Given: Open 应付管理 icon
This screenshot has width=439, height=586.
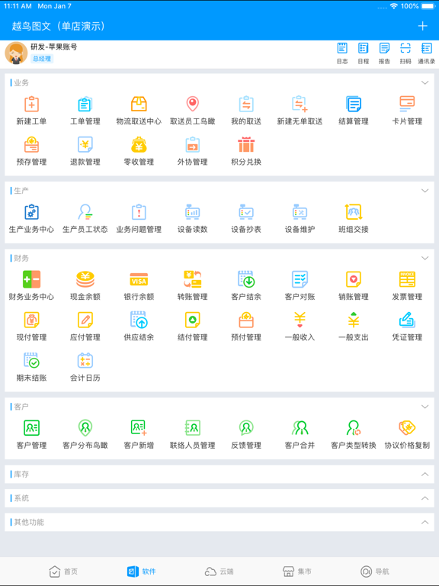Looking at the screenshot, I should [x=85, y=320].
